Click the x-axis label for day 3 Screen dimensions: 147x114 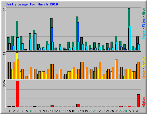18,111
